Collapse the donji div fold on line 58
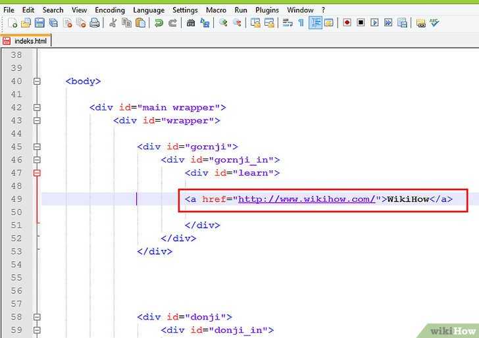 tap(37, 317)
